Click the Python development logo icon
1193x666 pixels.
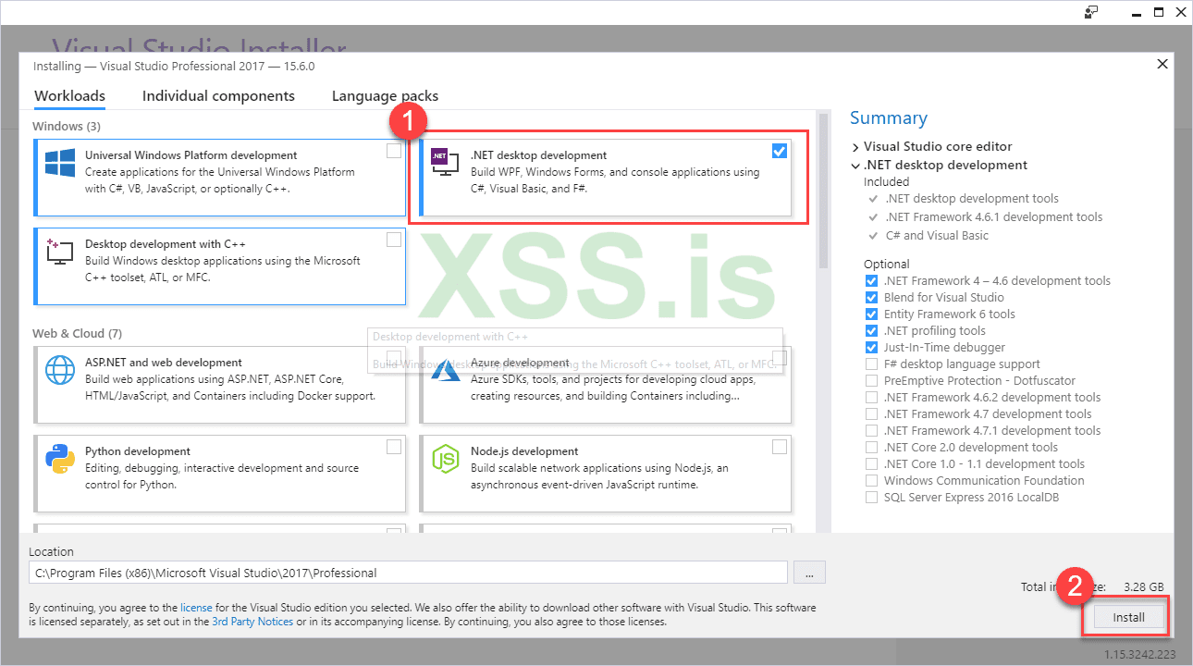tap(60, 459)
